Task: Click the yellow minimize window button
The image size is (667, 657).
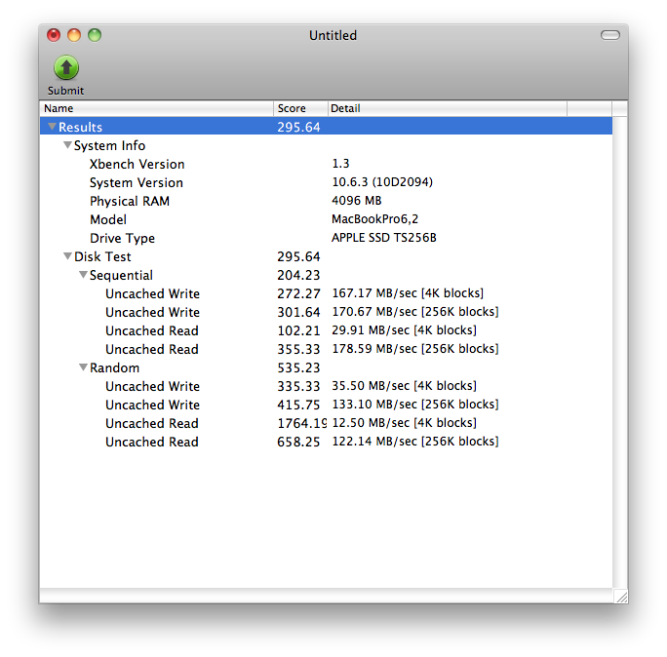Action: pyautogui.click(x=74, y=35)
